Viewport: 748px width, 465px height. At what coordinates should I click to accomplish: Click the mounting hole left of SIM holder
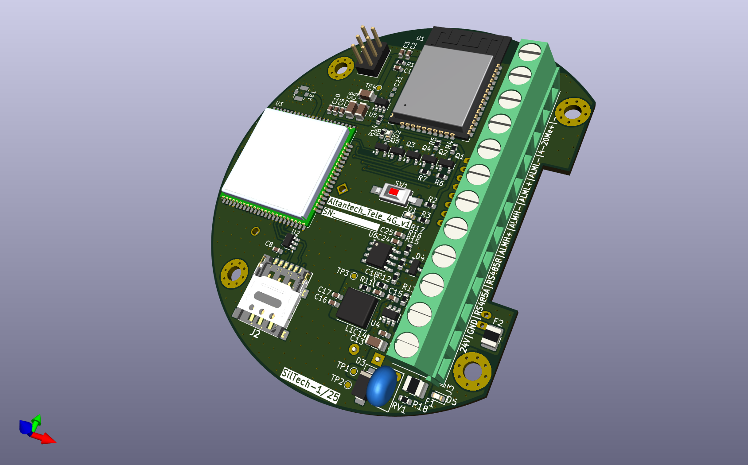234,273
